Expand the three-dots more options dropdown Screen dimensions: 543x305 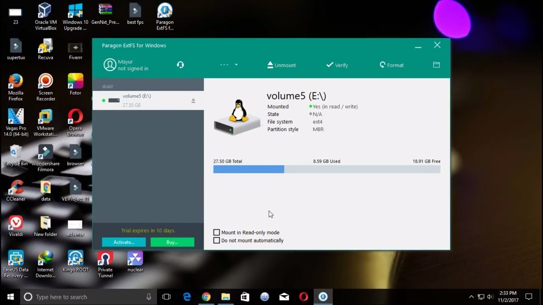point(229,65)
